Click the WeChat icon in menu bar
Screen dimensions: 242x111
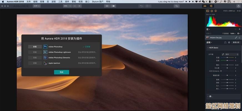tap(203, 2)
